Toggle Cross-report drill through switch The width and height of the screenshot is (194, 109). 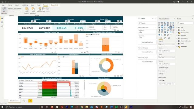[x=163, y=74]
